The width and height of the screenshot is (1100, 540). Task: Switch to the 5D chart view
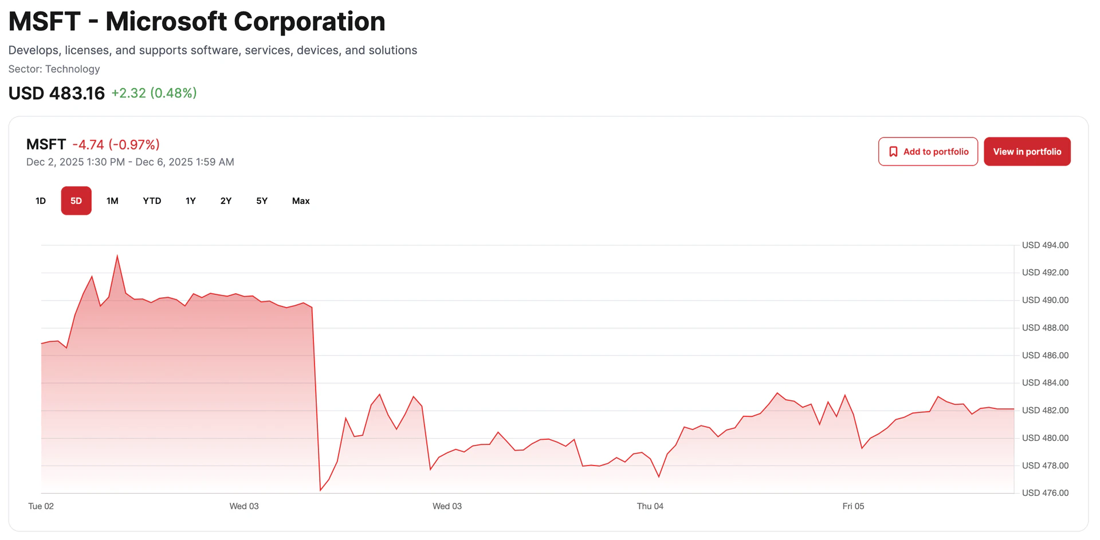tap(76, 200)
